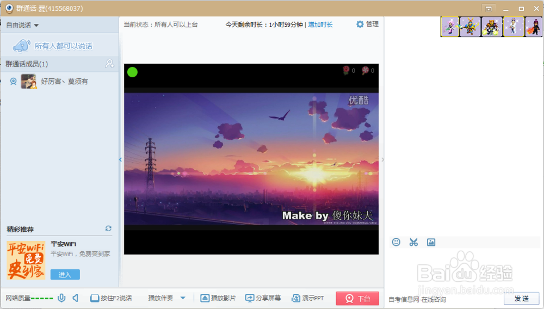Click 今天剩余时长 remaining time text
The width and height of the screenshot is (544, 309).
264,24
